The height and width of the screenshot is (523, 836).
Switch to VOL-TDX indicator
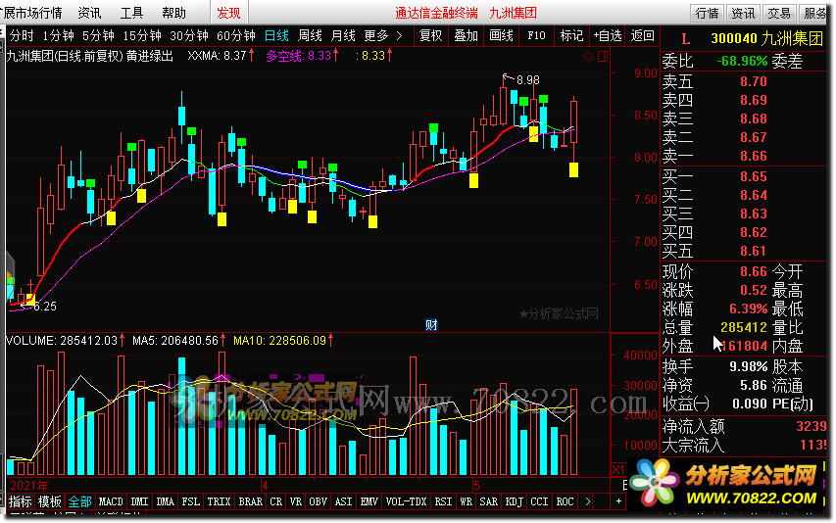[x=407, y=501]
